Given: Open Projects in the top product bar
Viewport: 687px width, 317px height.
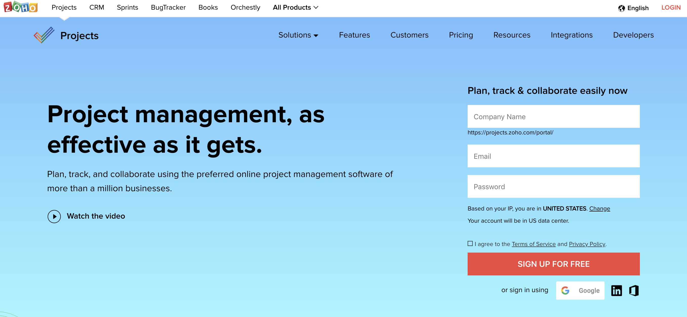Looking at the screenshot, I should click(x=64, y=7).
